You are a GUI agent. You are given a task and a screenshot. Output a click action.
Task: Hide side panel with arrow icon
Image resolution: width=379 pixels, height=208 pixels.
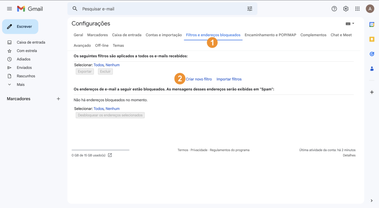[372, 200]
